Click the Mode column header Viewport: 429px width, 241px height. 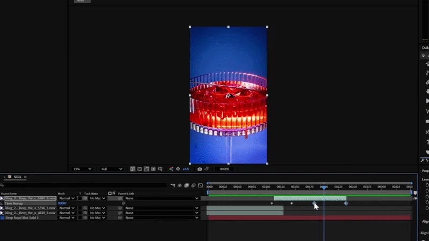pyautogui.click(x=61, y=193)
